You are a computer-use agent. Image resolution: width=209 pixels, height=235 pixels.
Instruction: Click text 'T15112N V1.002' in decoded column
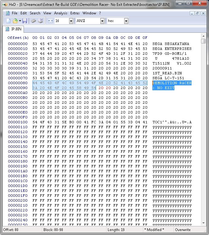[172, 63]
